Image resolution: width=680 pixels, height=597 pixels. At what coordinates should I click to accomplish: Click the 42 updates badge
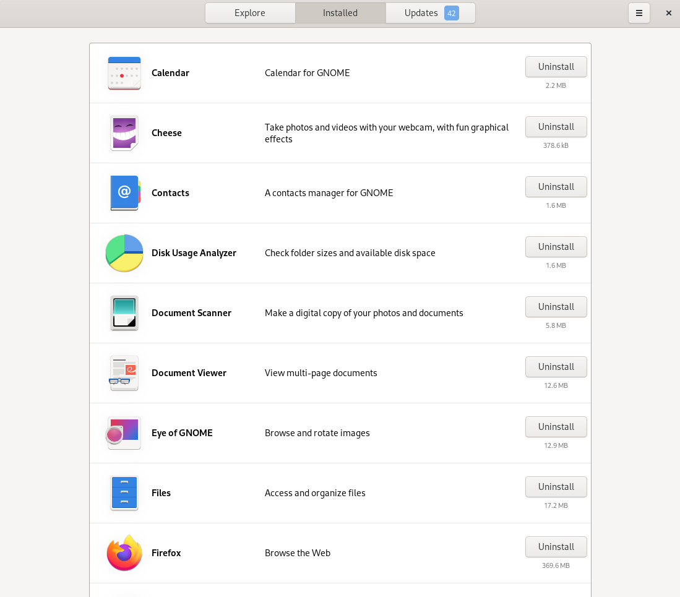[x=452, y=13]
